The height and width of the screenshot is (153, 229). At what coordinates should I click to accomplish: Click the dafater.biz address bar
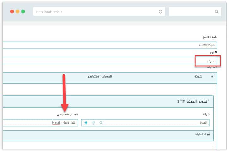tap(95, 12)
